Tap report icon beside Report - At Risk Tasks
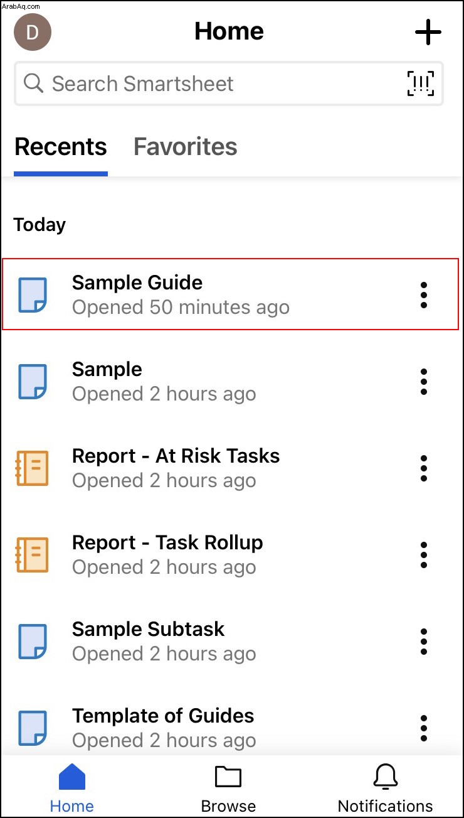Viewport: 464px width, 818px height. tap(32, 468)
